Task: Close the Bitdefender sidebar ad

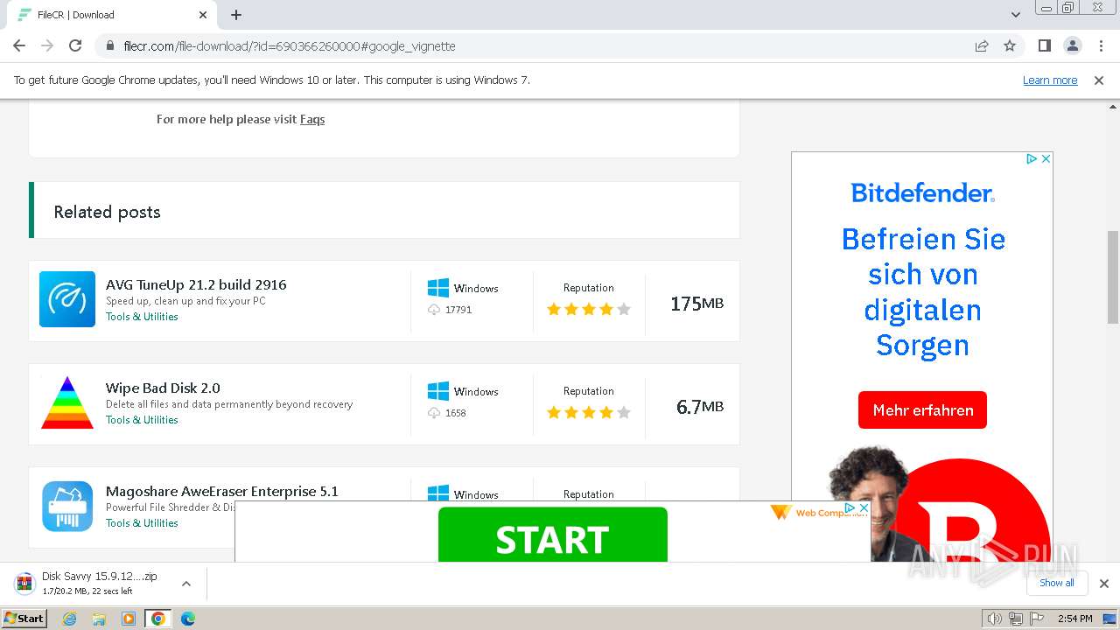Action: pyautogui.click(x=1046, y=159)
